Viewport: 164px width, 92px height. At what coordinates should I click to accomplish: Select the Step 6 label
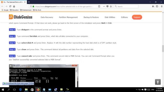point(12,56)
